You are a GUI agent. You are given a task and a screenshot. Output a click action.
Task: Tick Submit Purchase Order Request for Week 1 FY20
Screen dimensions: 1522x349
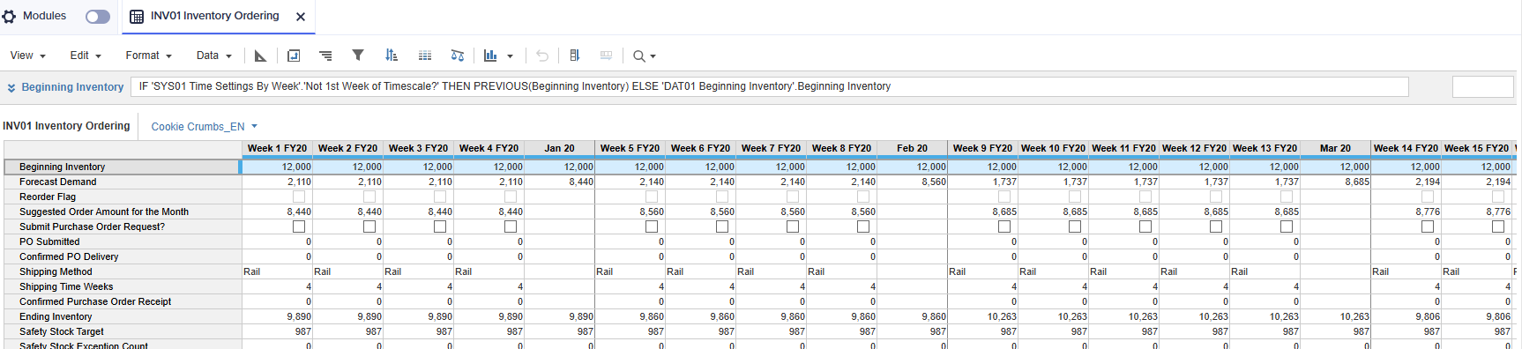point(299,226)
